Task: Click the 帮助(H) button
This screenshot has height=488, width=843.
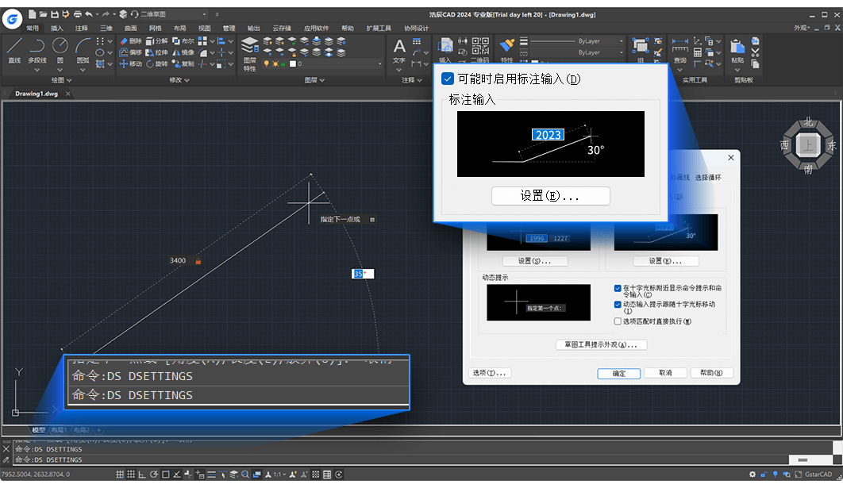Action: coord(711,372)
